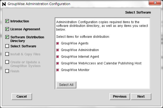Viewport: 163px width, 108px height.
Task: Toggle the GroupWise Agents checkbox
Action: click(58, 43)
